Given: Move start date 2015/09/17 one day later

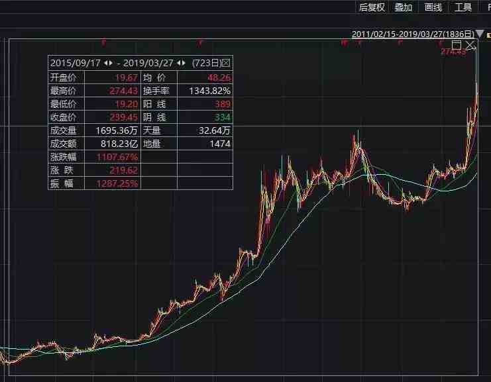Looking at the screenshot, I should click(x=111, y=63).
